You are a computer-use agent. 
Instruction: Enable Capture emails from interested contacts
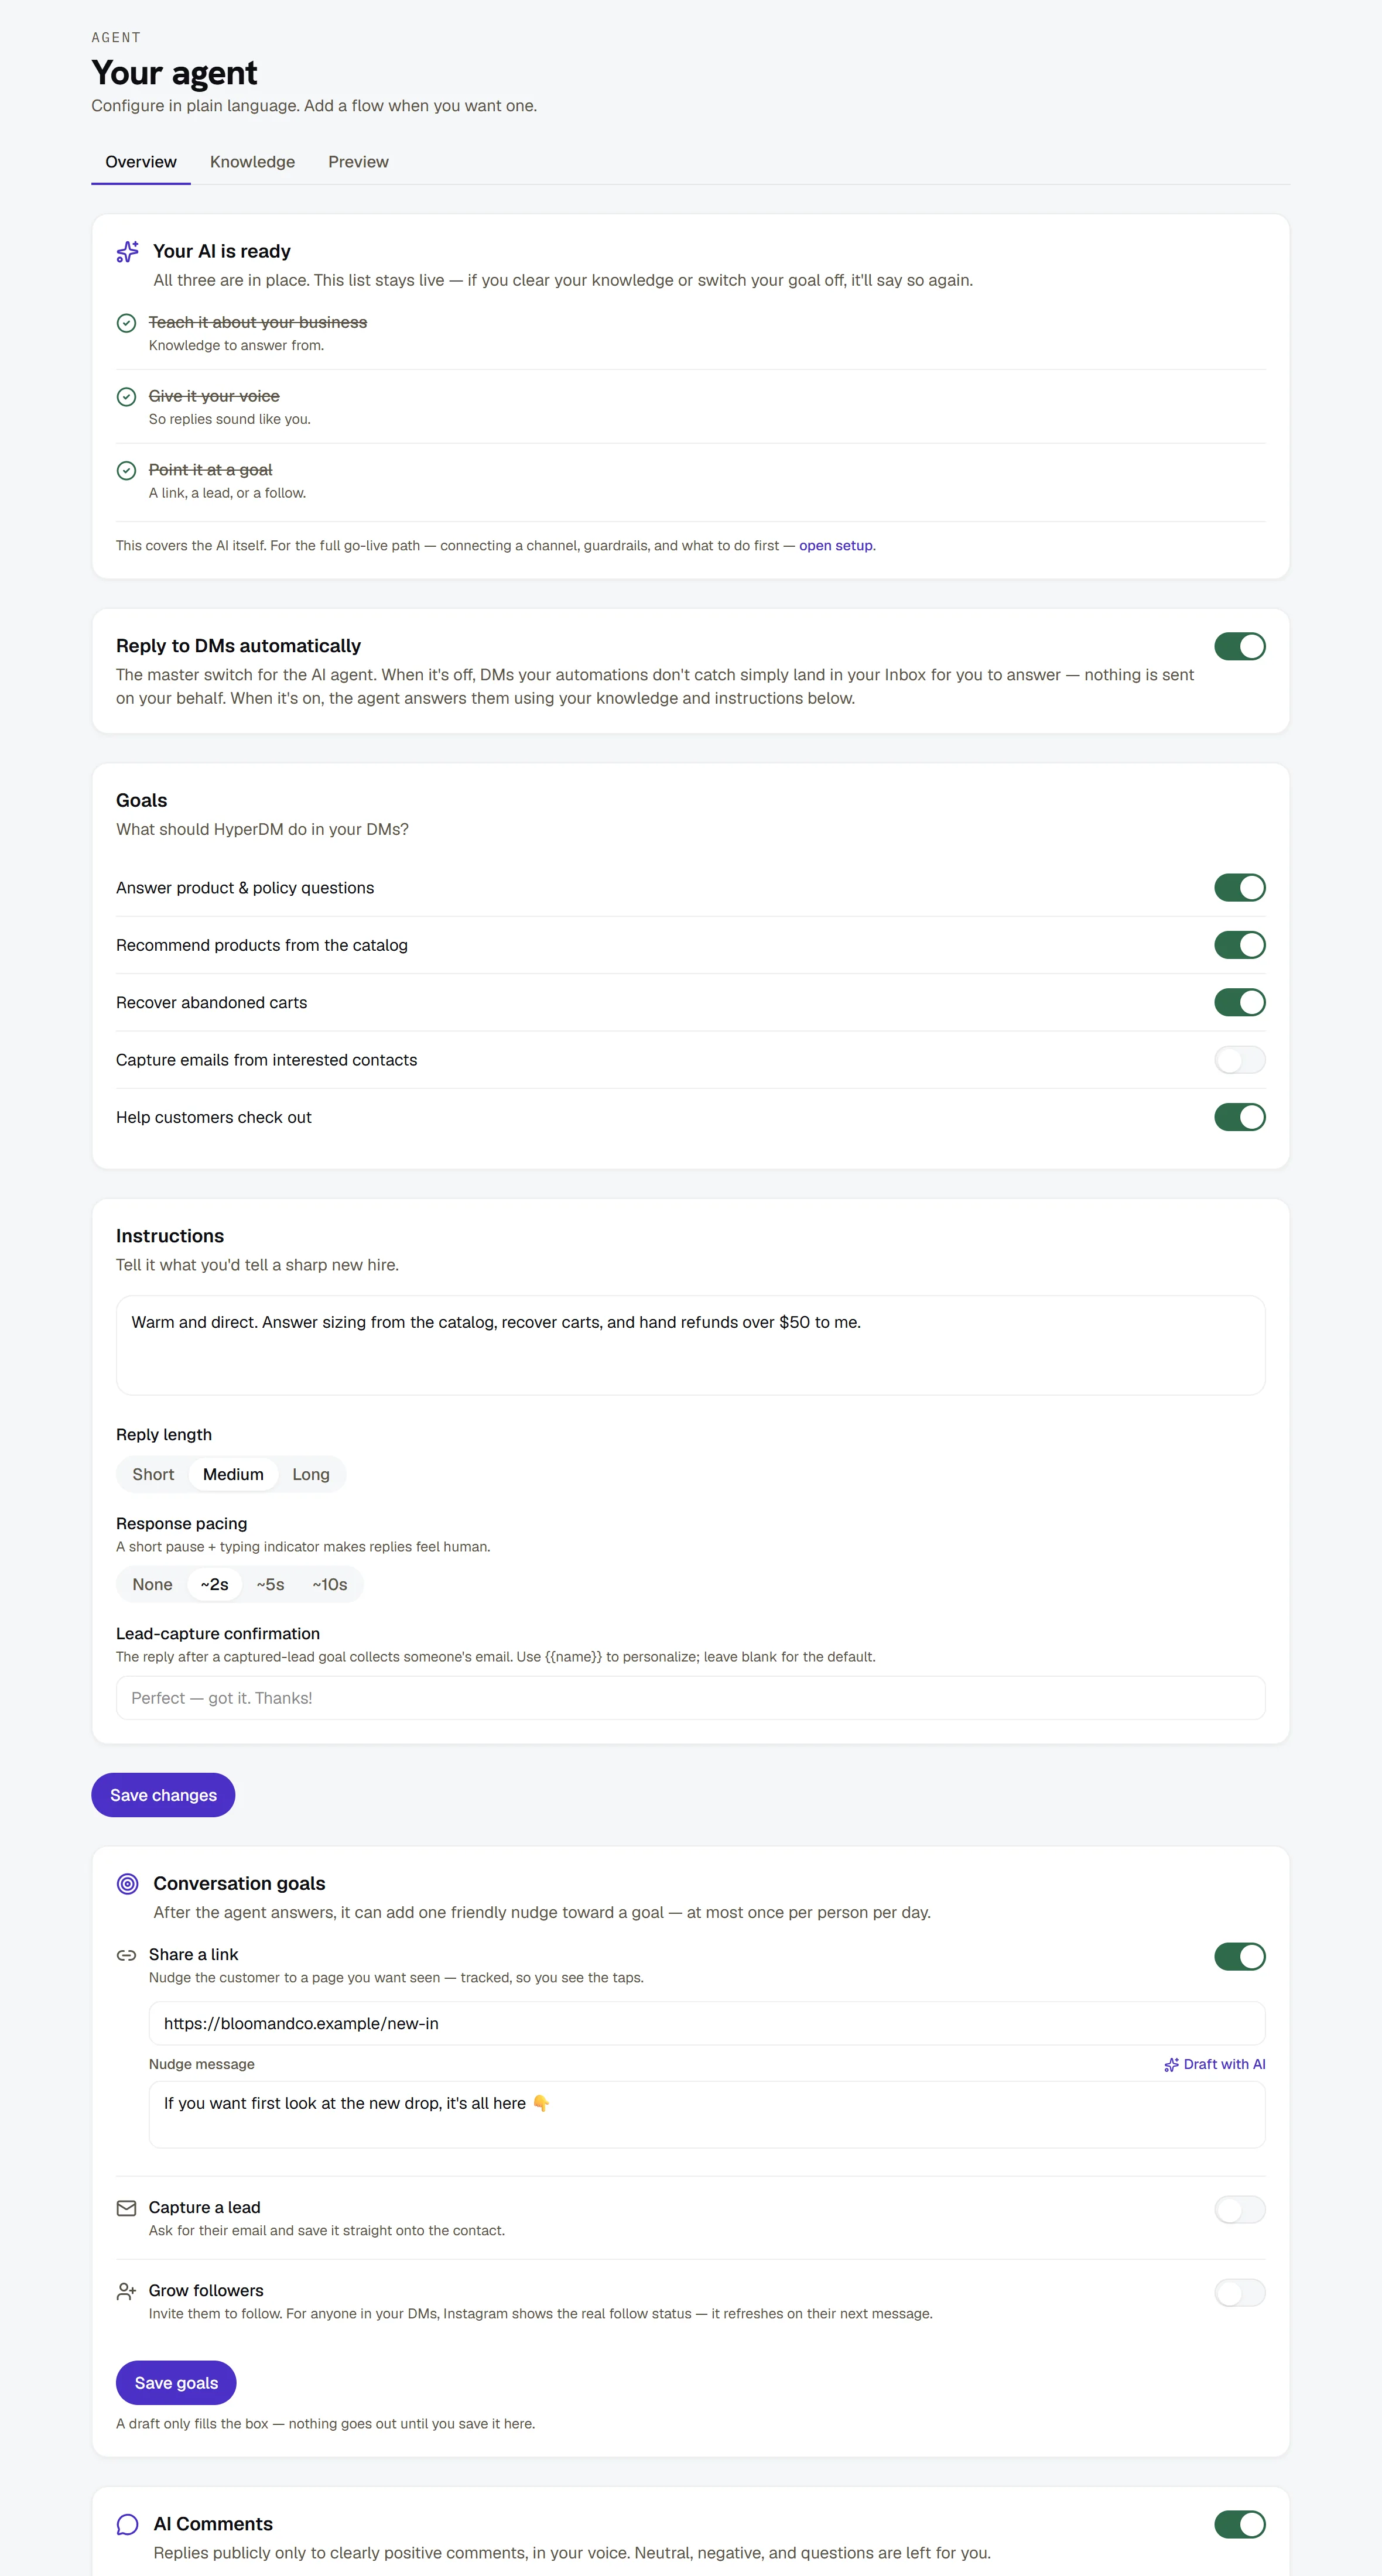click(1239, 1059)
